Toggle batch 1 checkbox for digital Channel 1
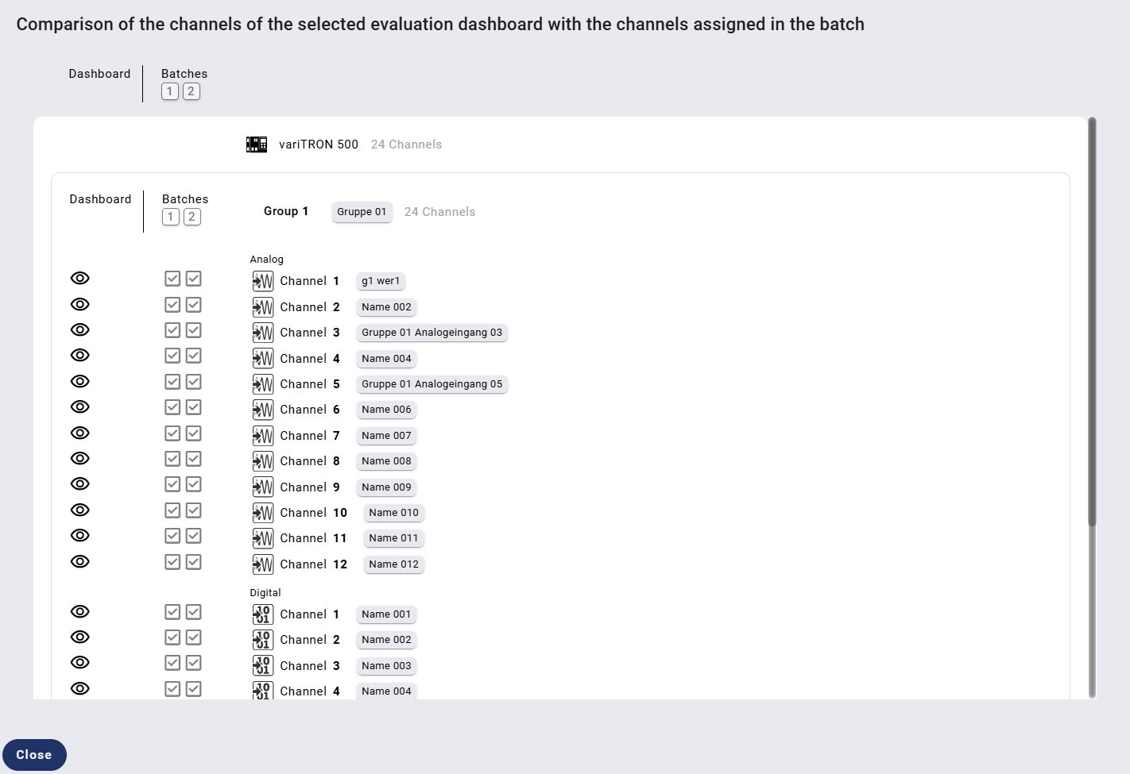Viewport: 1130px width, 774px height. 172,612
